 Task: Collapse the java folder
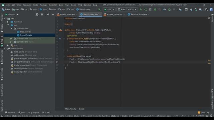click(8, 25)
